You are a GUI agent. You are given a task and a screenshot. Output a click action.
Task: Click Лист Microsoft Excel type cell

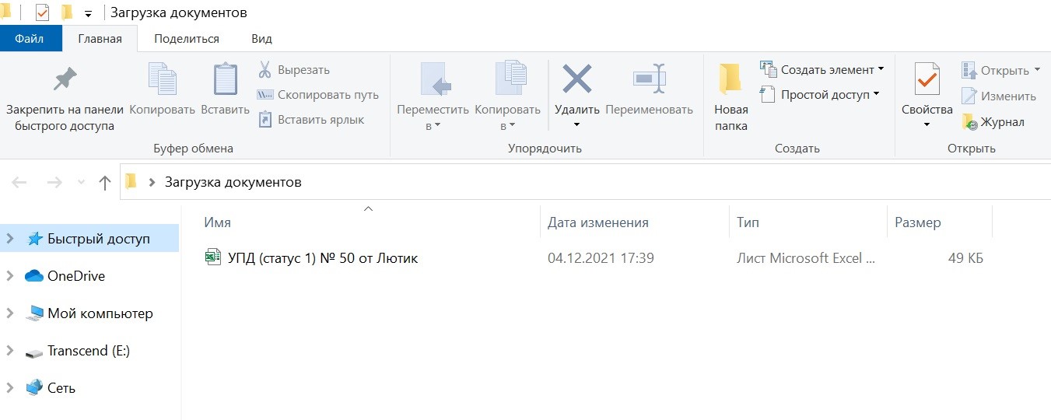(806, 258)
